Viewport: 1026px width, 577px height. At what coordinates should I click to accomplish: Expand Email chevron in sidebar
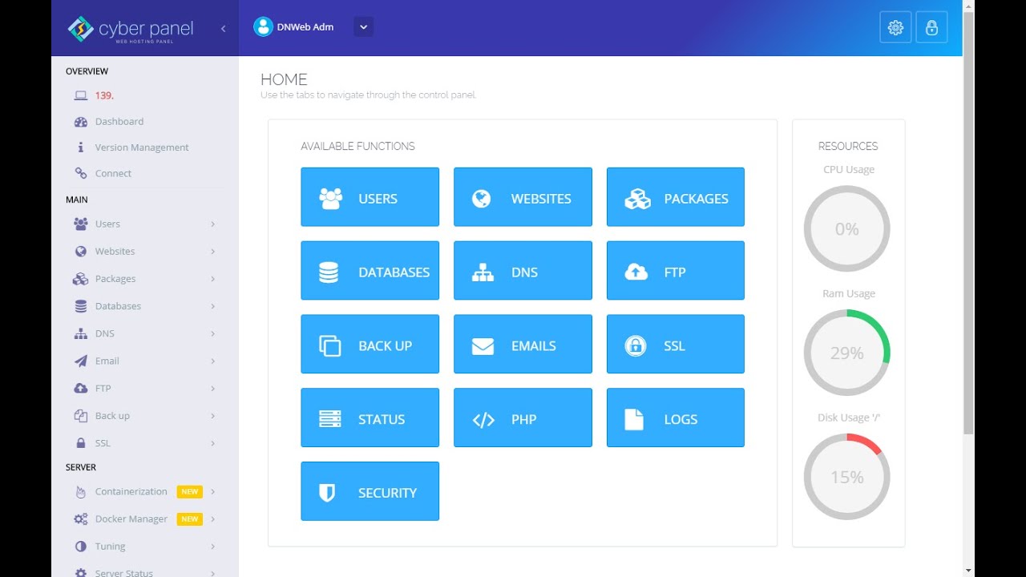[212, 361]
